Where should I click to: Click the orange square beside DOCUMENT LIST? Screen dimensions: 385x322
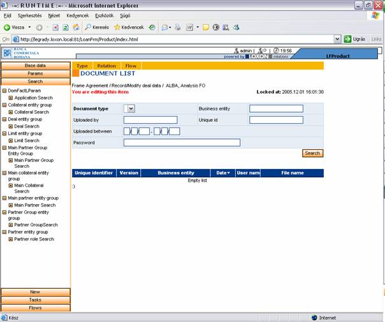coord(75,73)
